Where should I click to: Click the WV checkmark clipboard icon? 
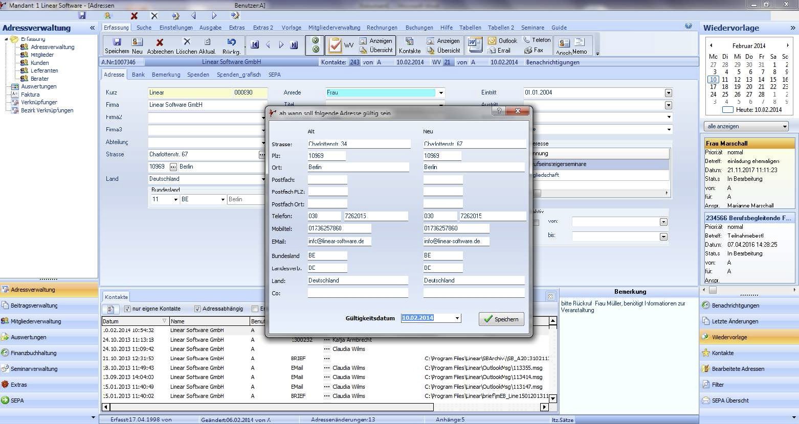[335, 45]
